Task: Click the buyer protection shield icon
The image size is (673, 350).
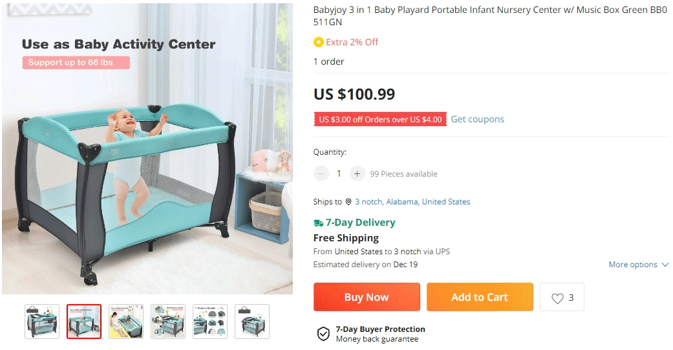Action: (323, 334)
